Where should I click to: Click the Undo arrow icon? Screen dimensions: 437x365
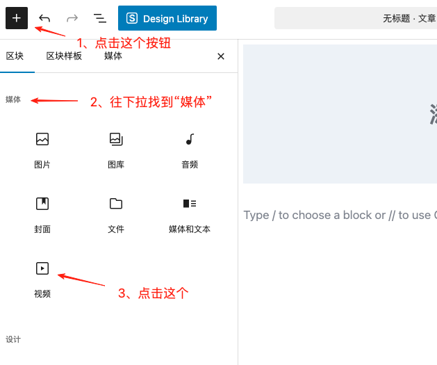[44, 18]
